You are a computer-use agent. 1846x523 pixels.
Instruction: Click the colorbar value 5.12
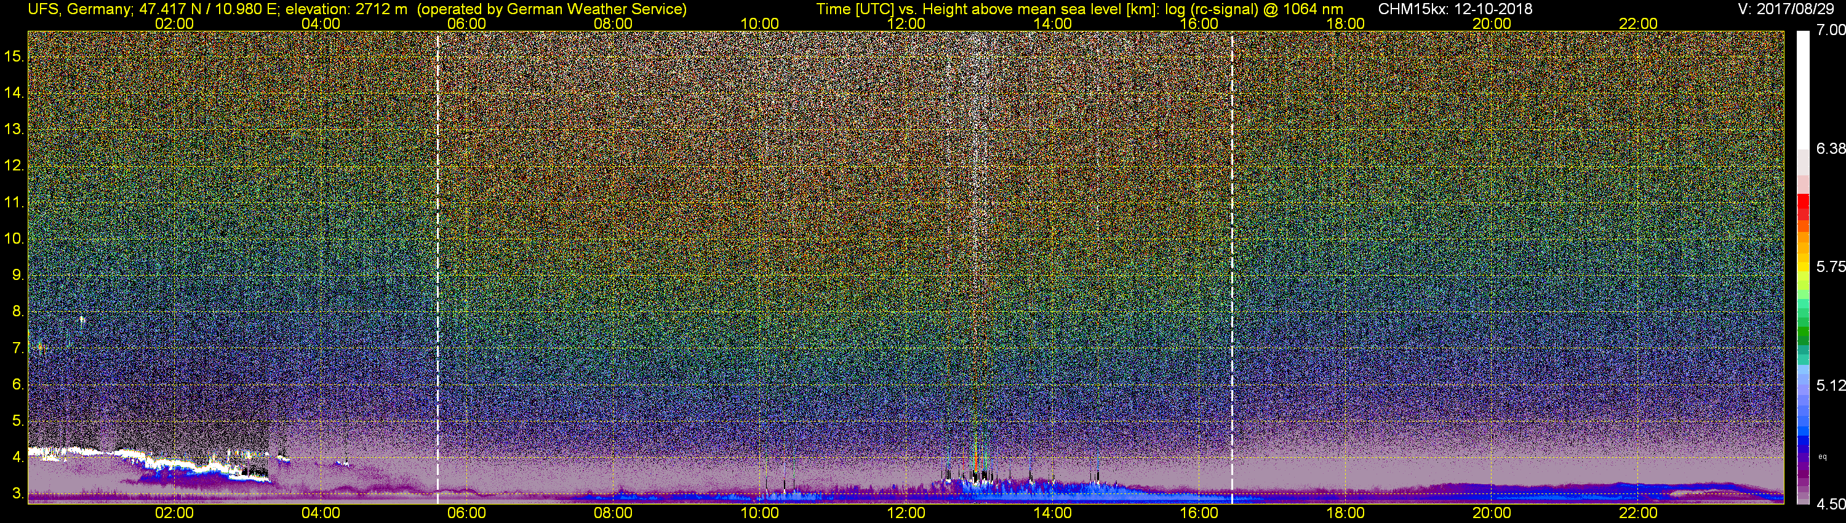pos(1831,385)
